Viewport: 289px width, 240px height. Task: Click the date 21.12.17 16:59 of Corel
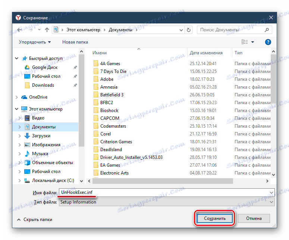point(203,134)
